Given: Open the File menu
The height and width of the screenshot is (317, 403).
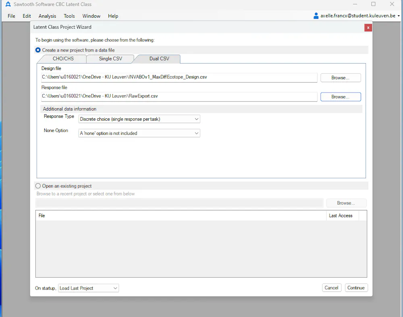Looking at the screenshot, I should (x=11, y=16).
